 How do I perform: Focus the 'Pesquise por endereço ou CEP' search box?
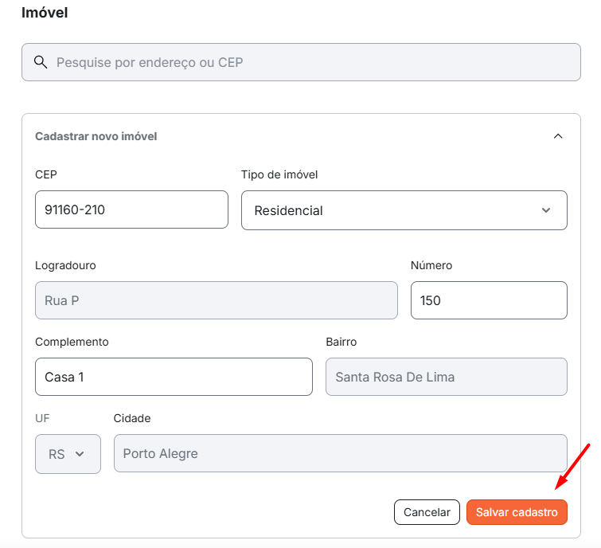301,62
